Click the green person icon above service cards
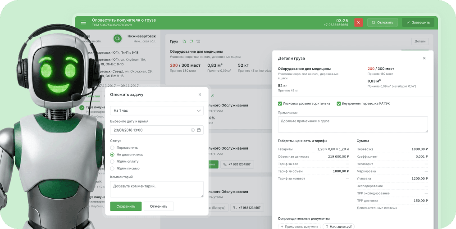456x229 pixels. coord(213,95)
